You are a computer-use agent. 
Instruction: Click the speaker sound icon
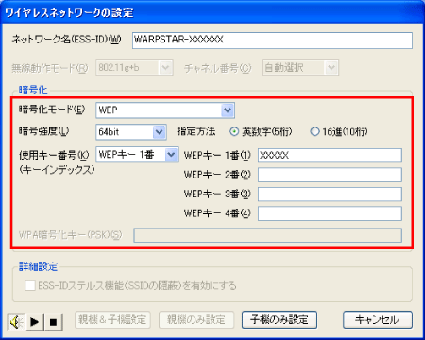click(x=16, y=322)
